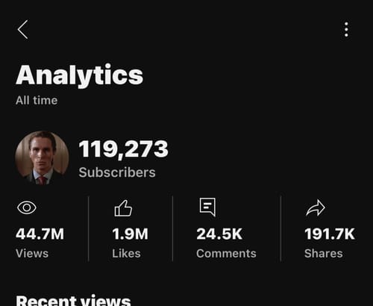
Task: Tap the Views label
Action: click(x=32, y=254)
